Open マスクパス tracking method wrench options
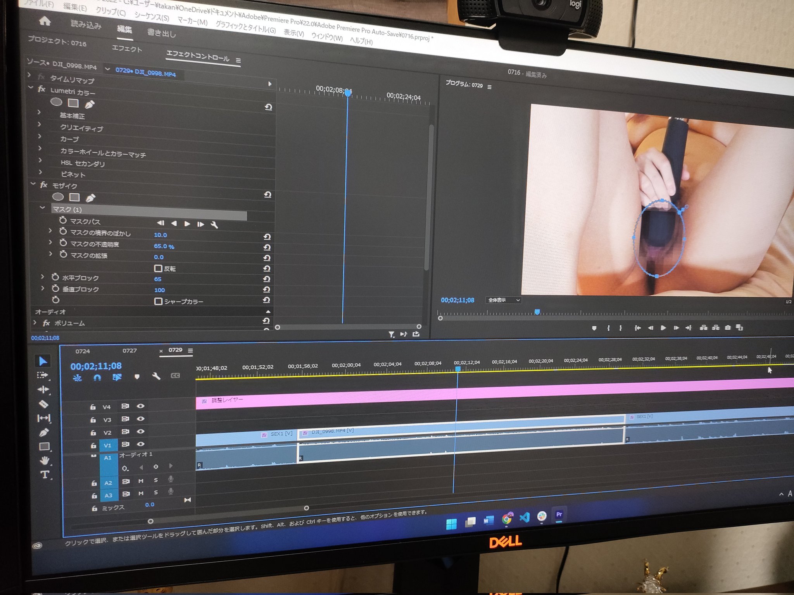The height and width of the screenshot is (595, 794). coord(214,224)
